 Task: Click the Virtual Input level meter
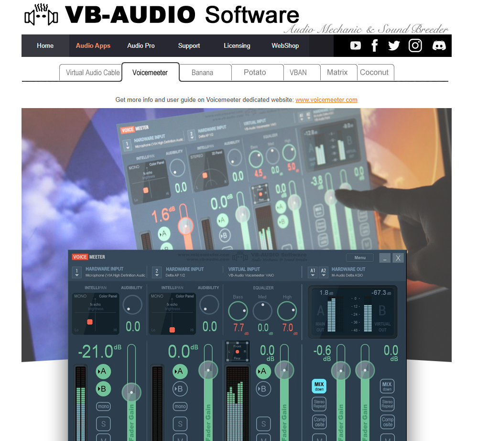click(x=238, y=403)
